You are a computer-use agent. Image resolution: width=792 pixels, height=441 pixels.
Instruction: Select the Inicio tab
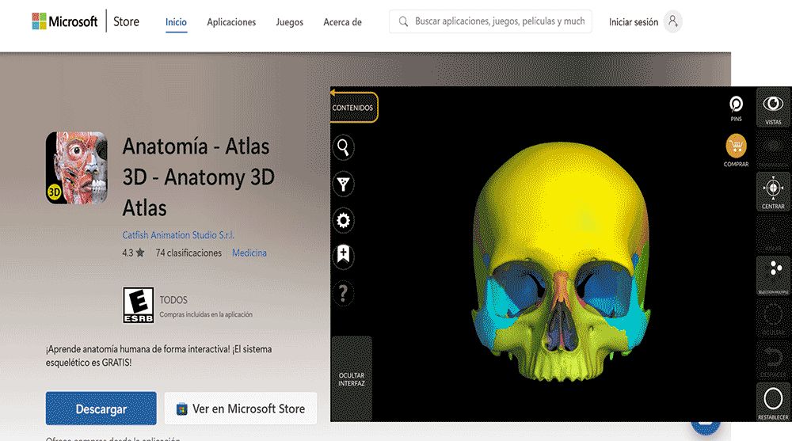[x=177, y=22]
